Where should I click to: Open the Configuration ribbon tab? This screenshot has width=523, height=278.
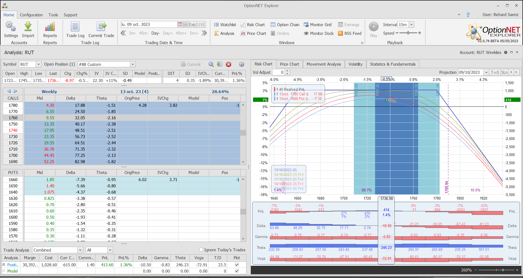pos(31,15)
